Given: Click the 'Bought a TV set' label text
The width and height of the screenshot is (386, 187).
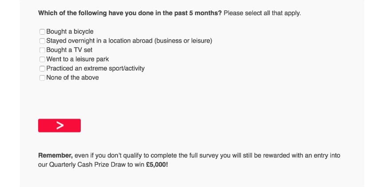Looking at the screenshot, I should click(69, 50).
